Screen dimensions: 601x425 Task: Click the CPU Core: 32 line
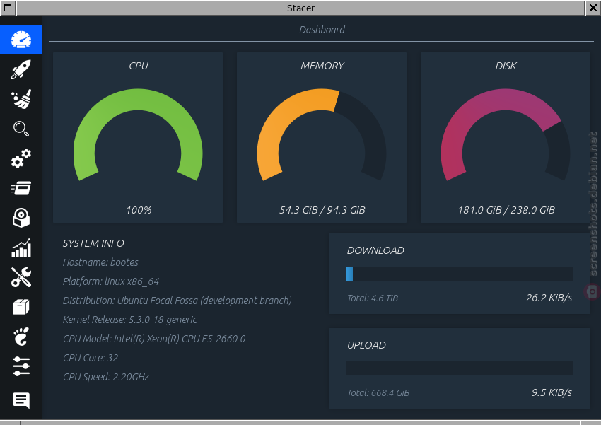[x=91, y=358]
